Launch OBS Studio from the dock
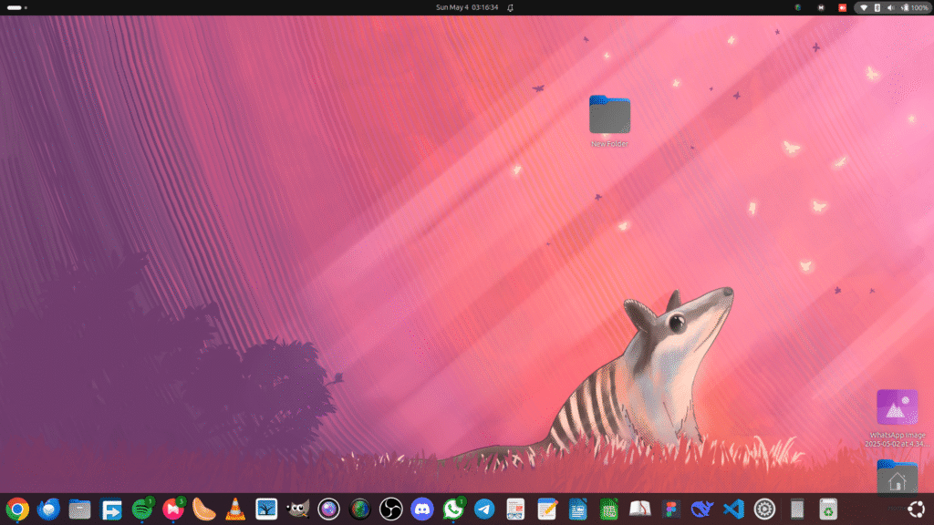This screenshot has height=525, width=934. (x=390, y=510)
